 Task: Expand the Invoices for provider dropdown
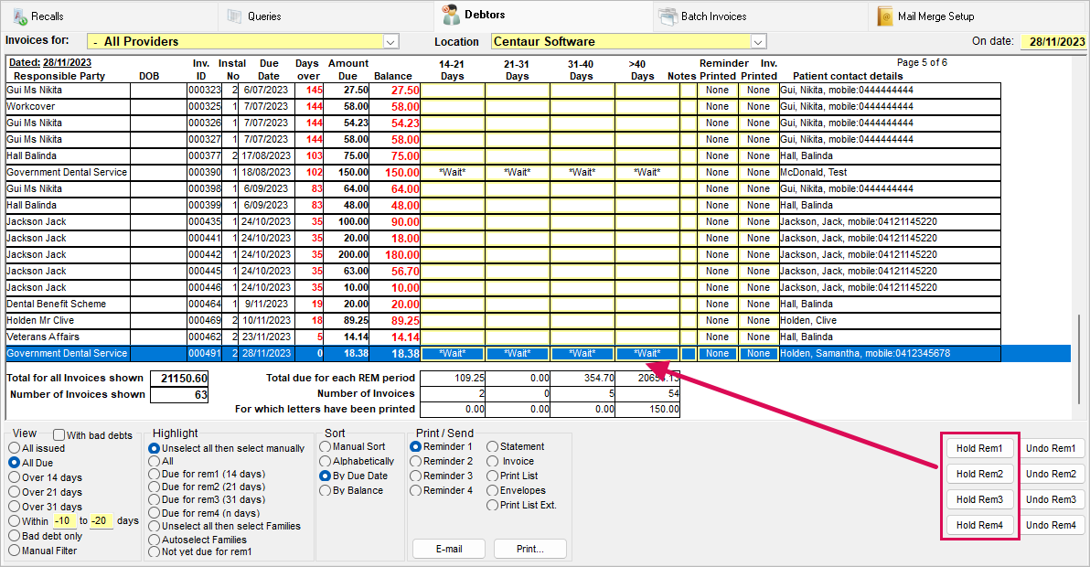(390, 41)
